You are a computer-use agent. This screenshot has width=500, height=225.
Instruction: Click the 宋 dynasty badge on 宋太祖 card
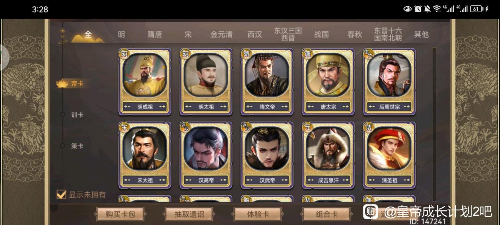124,127
